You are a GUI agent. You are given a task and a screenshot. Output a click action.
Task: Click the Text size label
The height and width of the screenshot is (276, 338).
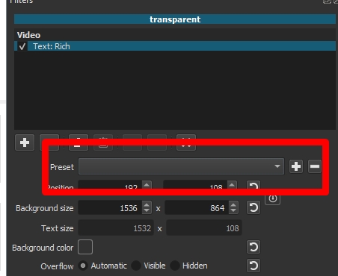click(x=58, y=228)
